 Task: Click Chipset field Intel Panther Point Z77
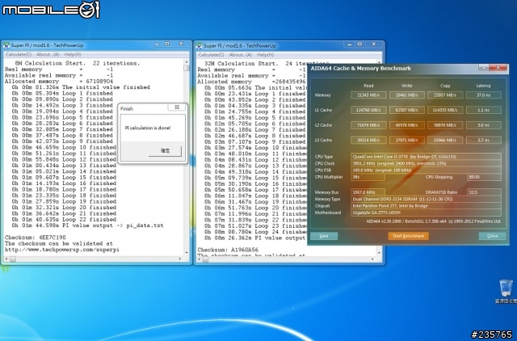[426, 206]
